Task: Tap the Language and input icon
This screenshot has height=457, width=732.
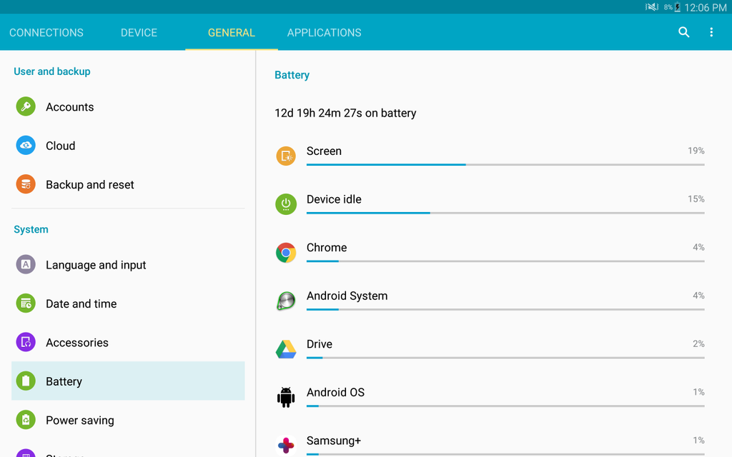Action: click(x=26, y=265)
